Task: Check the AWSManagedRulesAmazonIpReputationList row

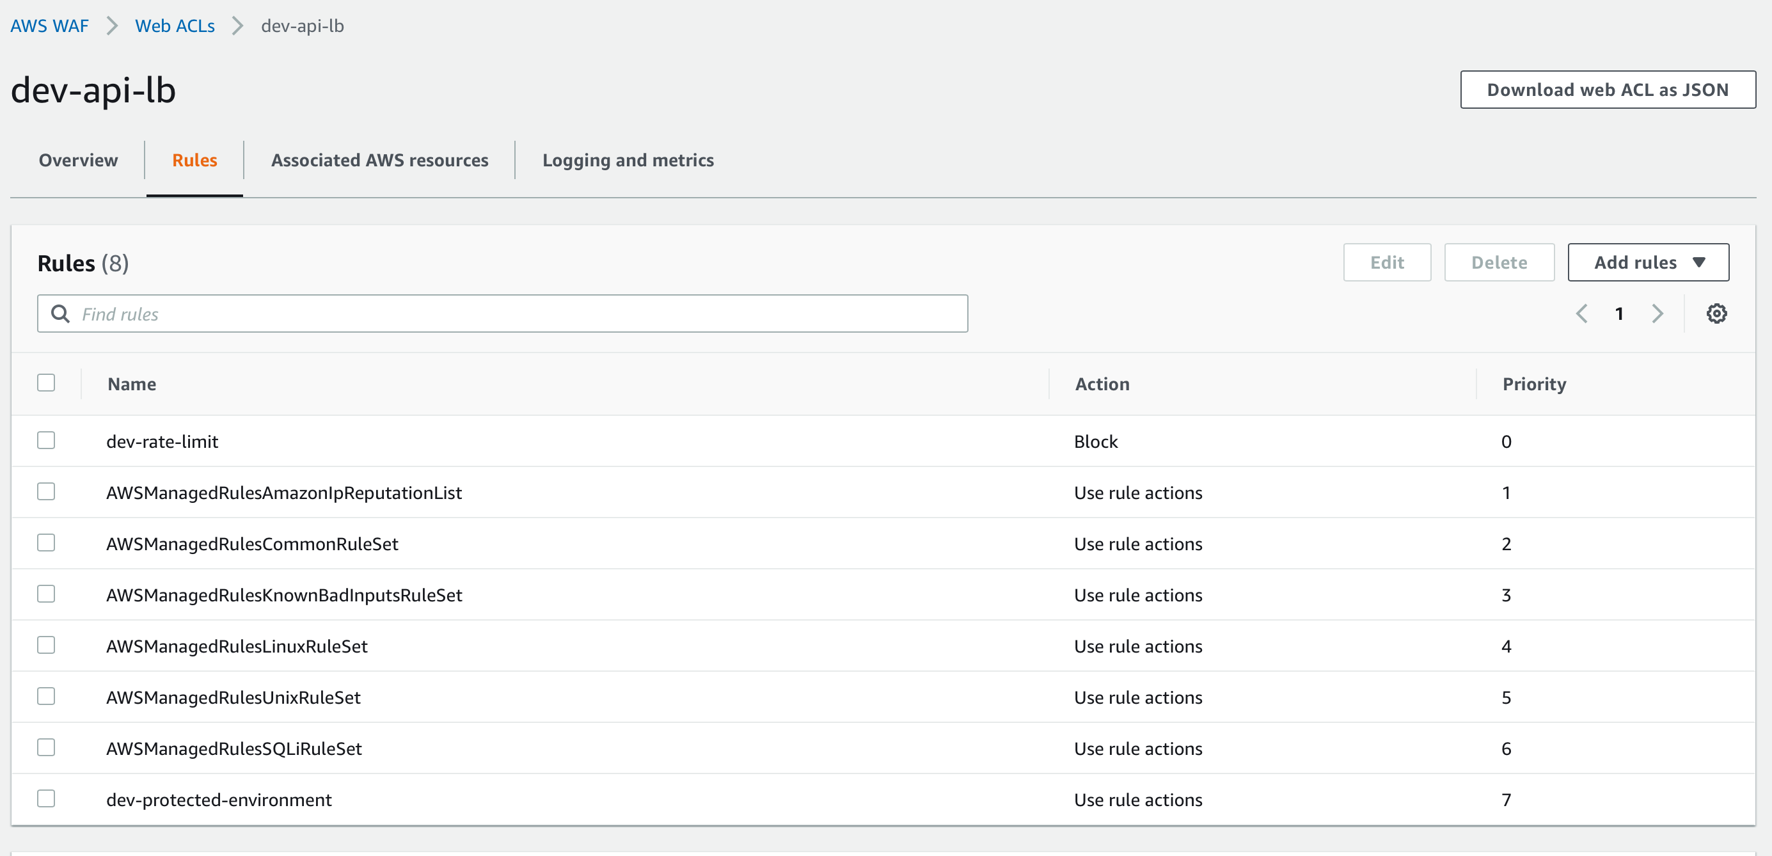Action: click(x=46, y=491)
